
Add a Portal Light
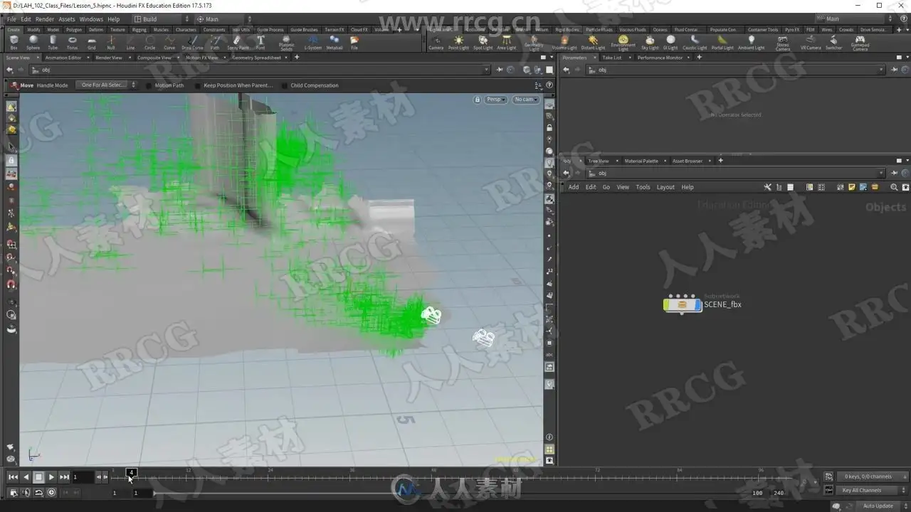[x=722, y=43]
